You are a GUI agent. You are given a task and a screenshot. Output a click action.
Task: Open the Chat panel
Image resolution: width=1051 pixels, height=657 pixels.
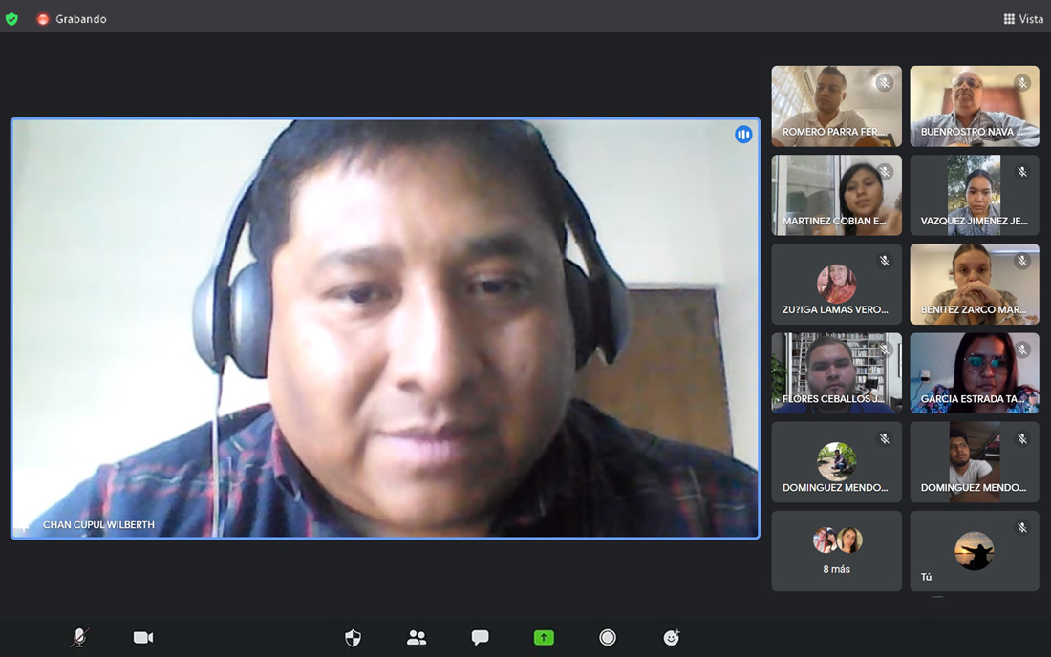480,638
